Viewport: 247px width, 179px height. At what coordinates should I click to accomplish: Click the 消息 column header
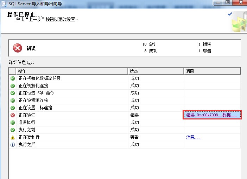pos(212,71)
